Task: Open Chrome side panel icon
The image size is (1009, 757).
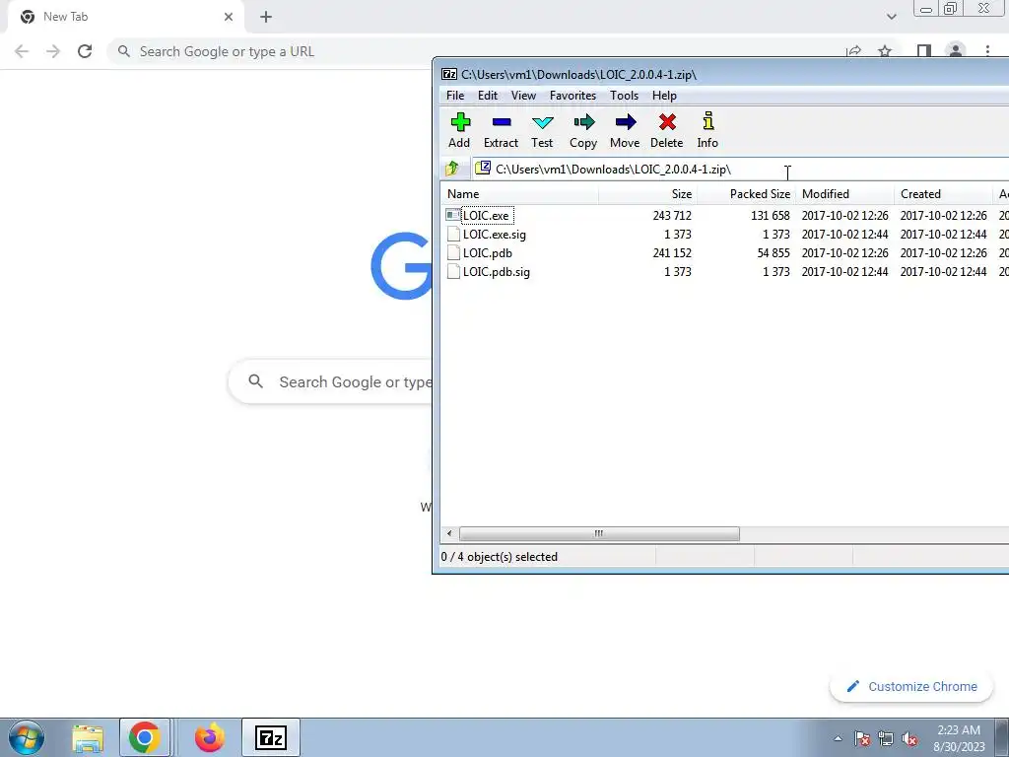Action: 924,51
